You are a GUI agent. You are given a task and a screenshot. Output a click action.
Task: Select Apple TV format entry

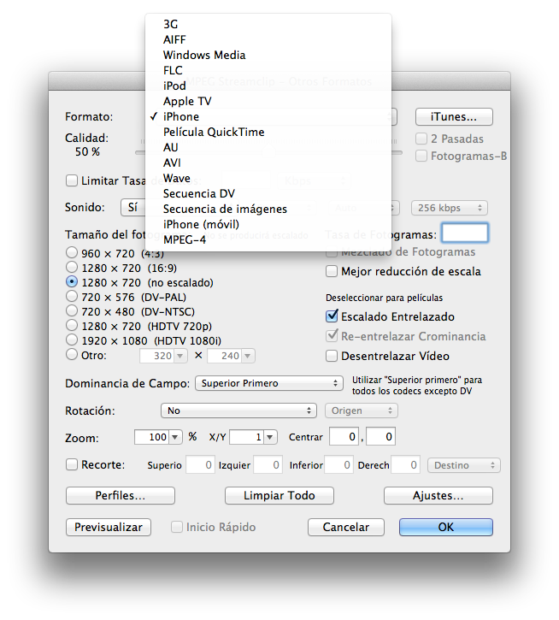[x=187, y=101]
